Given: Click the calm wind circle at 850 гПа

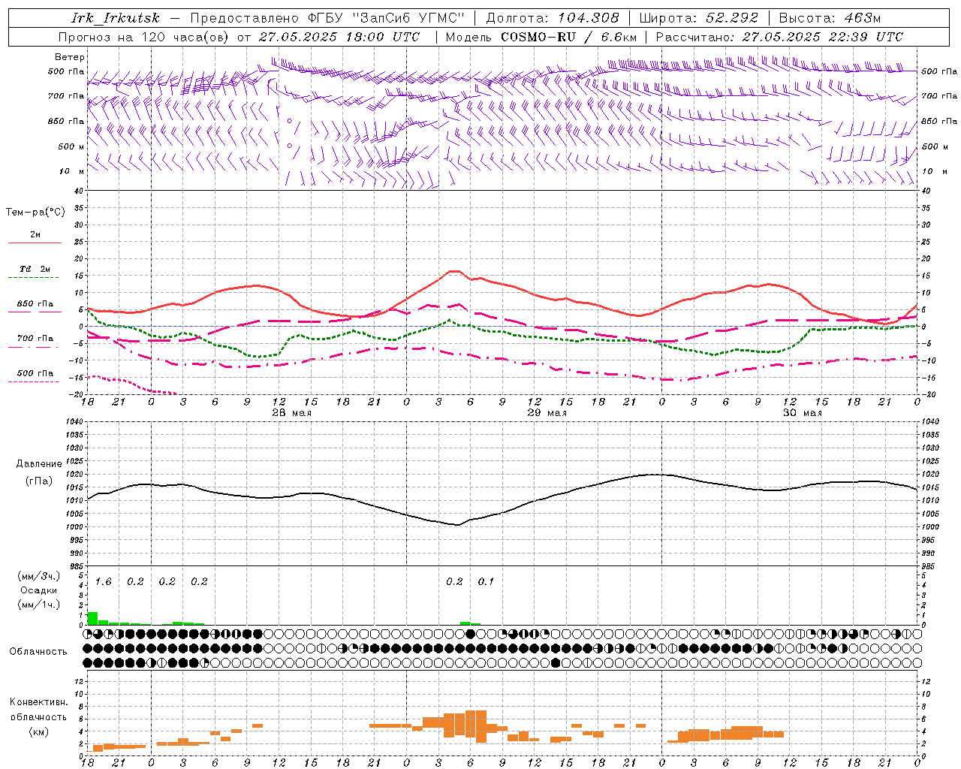Looking at the screenshot, I should 289,120.
